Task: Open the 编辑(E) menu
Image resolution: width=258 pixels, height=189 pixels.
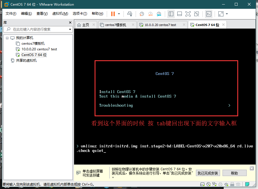Action: (26, 14)
